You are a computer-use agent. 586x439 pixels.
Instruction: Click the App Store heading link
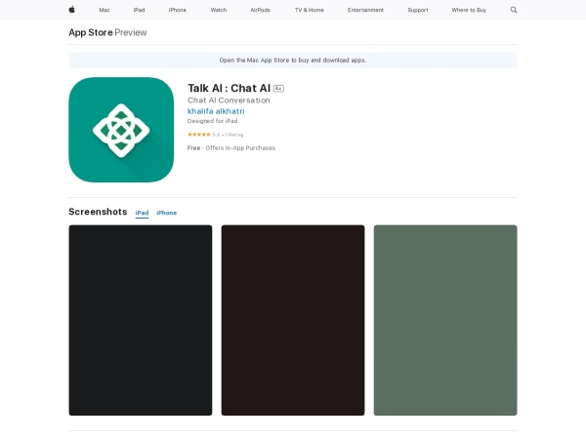(90, 32)
